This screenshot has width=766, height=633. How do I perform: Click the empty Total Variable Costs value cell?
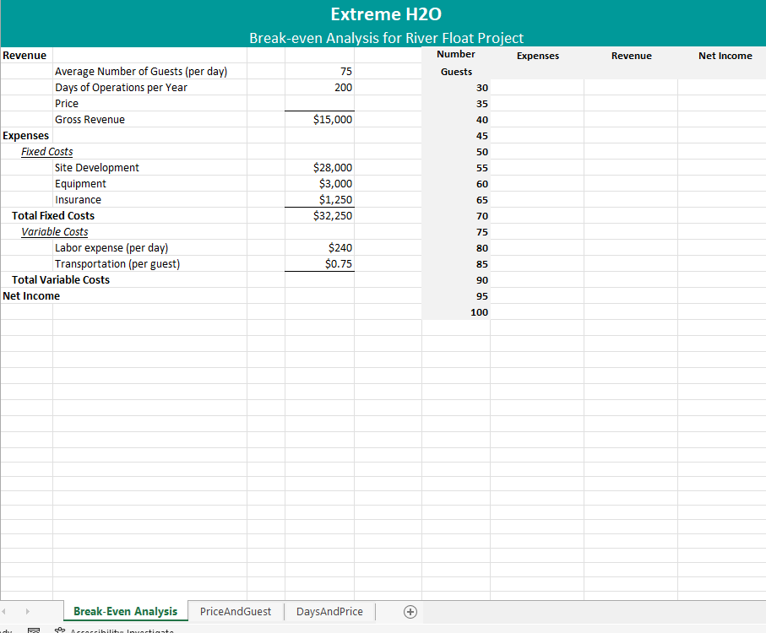pyautogui.click(x=319, y=280)
